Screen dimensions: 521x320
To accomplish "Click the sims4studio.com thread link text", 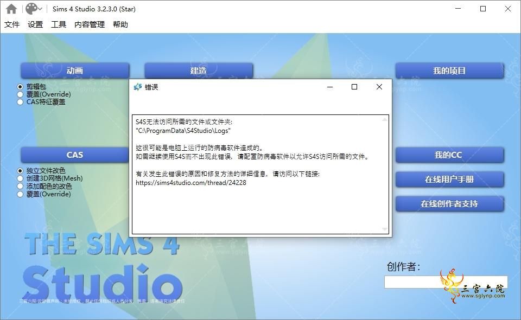I will 190,183.
